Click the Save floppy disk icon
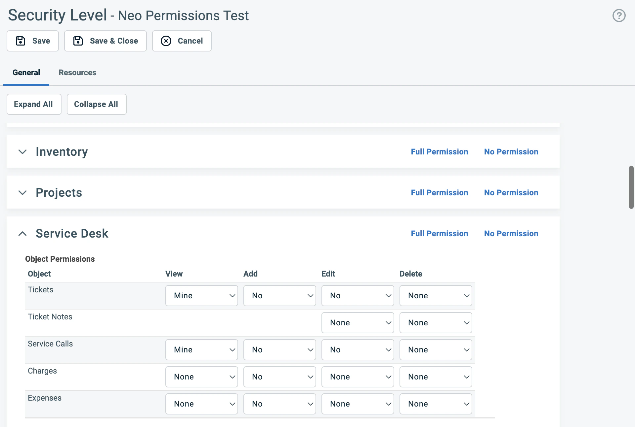 pyautogui.click(x=20, y=41)
